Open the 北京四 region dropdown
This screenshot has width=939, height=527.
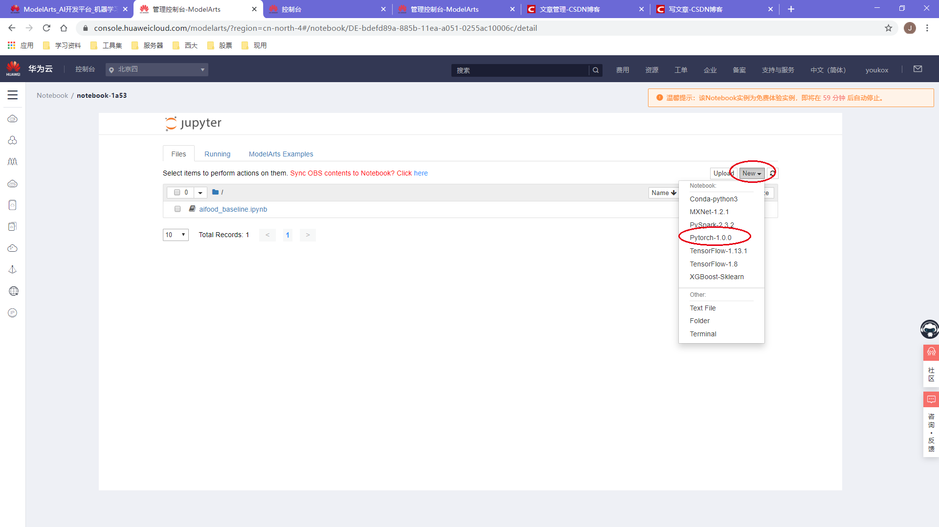click(x=157, y=69)
